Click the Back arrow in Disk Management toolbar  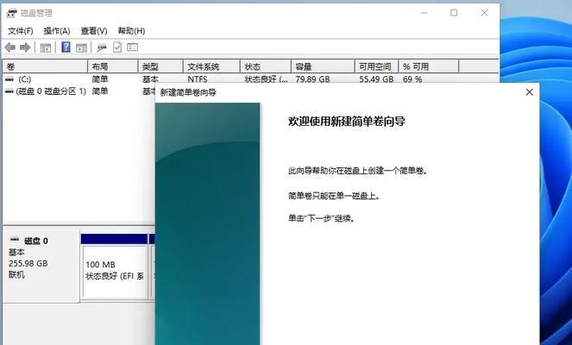9,47
